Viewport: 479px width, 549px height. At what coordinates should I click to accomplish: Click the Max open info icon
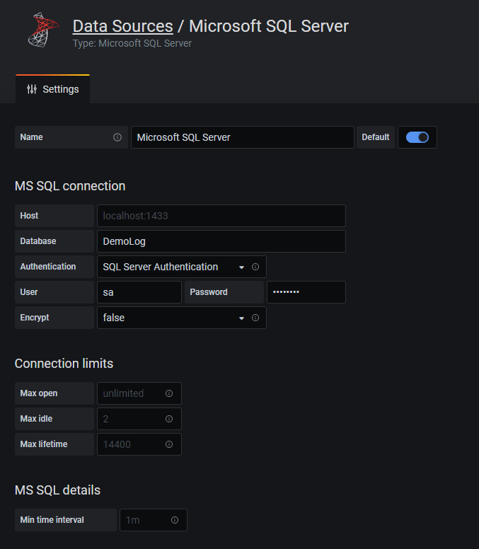pos(169,393)
